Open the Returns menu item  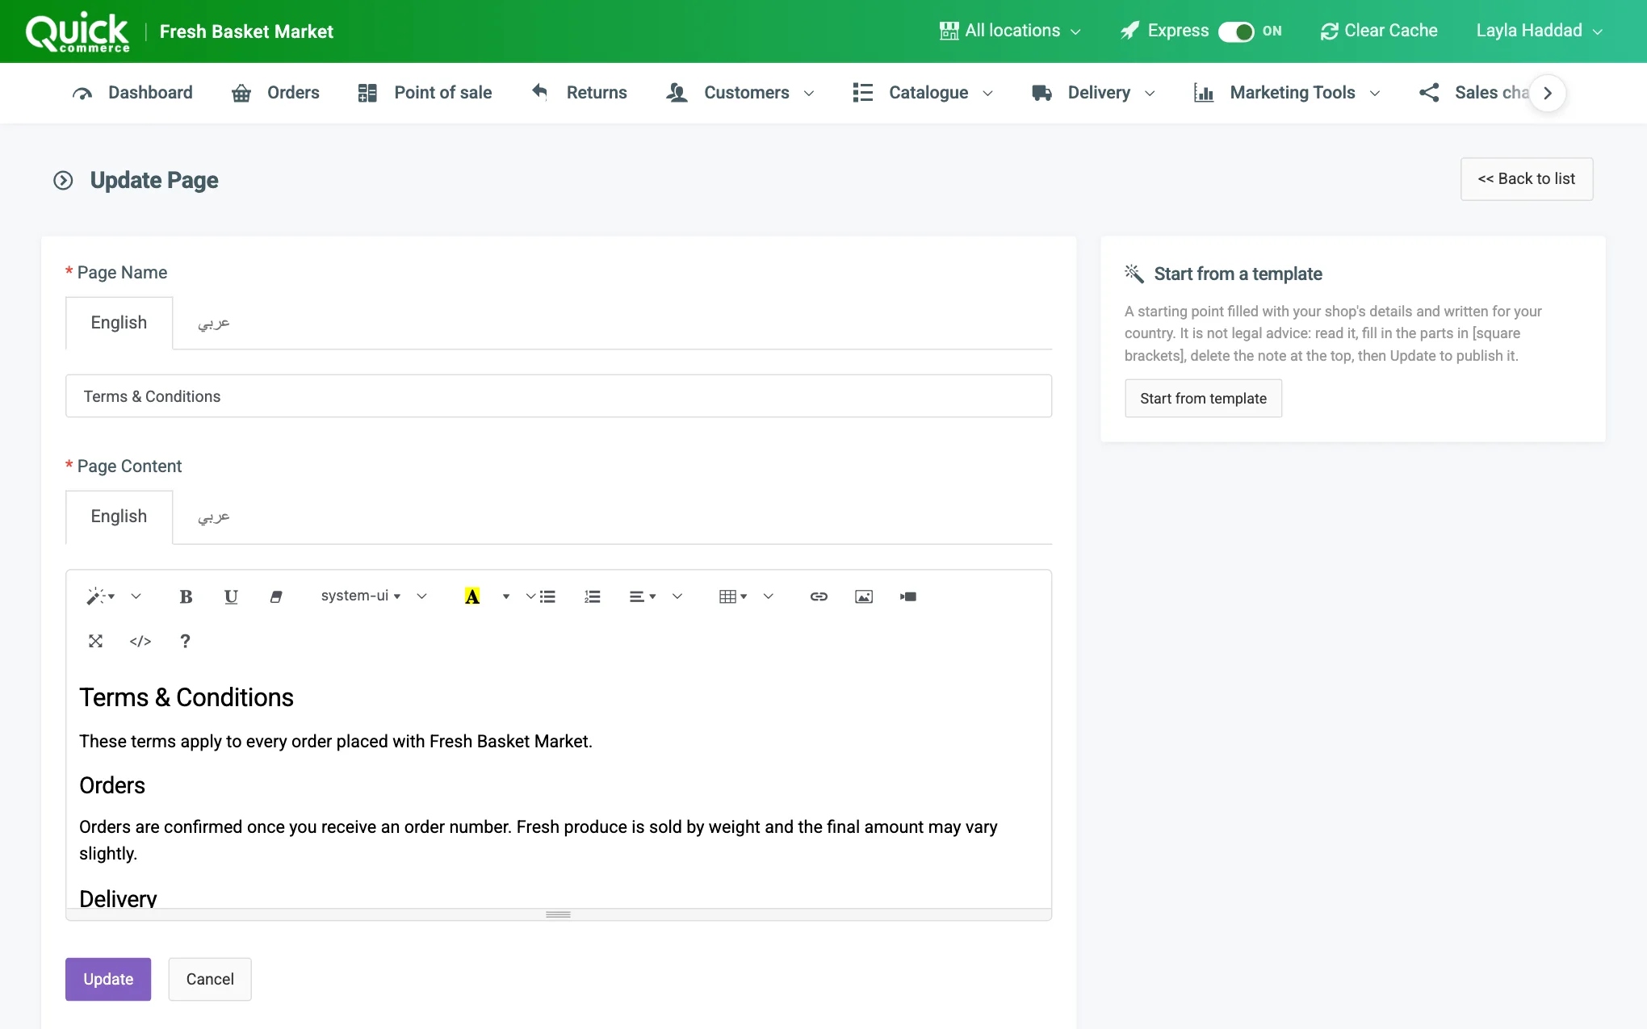click(579, 93)
